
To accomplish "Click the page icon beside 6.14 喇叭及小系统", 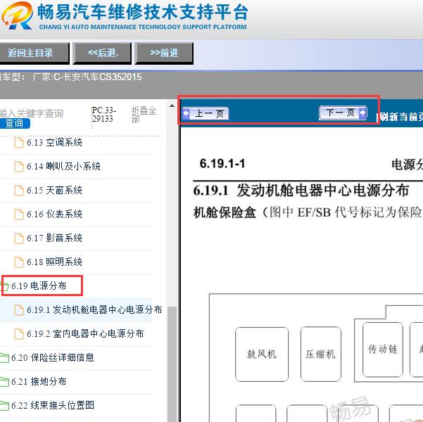I will [18, 167].
